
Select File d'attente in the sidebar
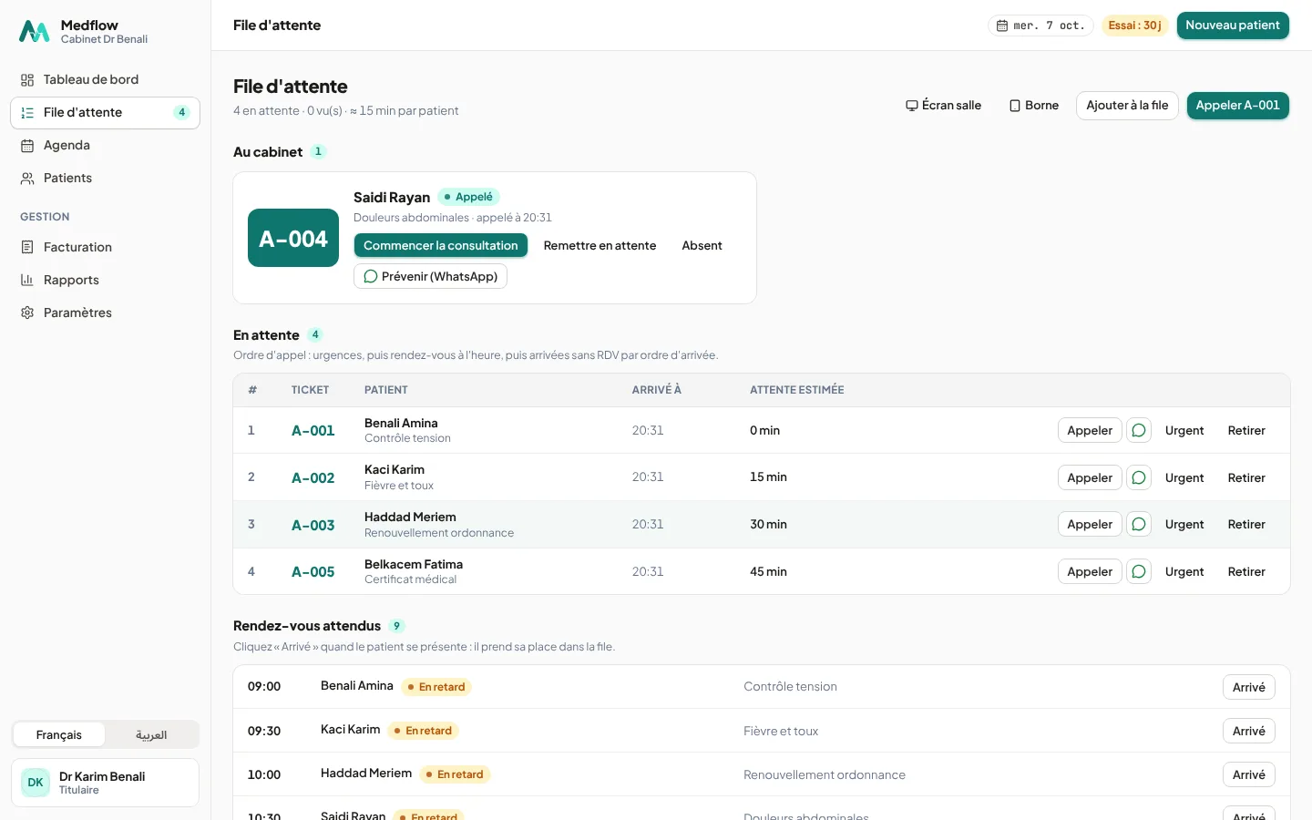(x=105, y=112)
